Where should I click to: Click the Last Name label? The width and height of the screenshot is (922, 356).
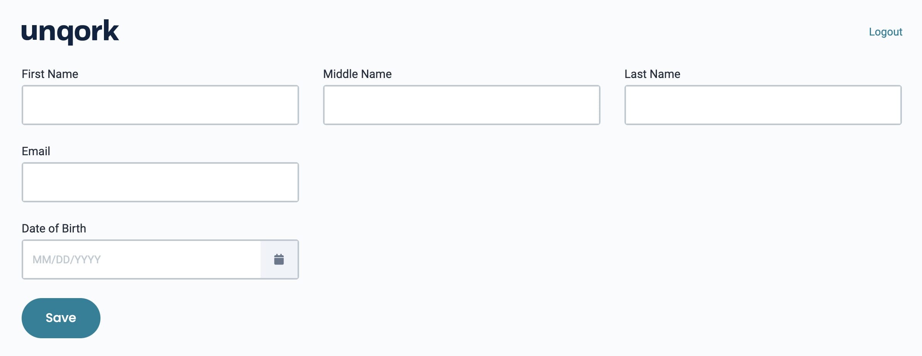tap(652, 74)
